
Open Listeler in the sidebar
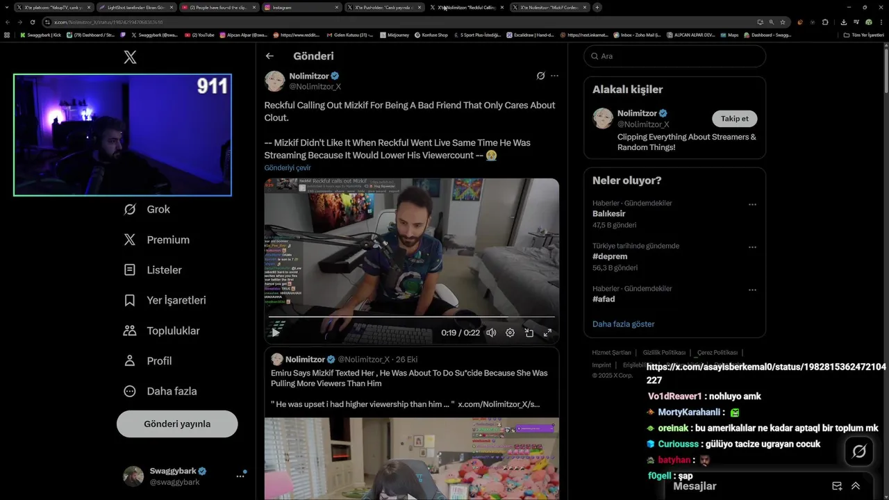coord(153,270)
